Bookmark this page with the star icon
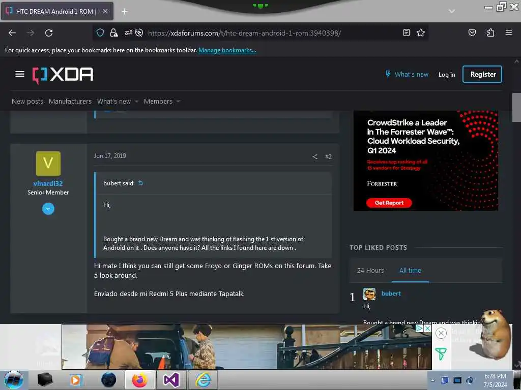Screen dimensions: 521x390 [421, 32]
